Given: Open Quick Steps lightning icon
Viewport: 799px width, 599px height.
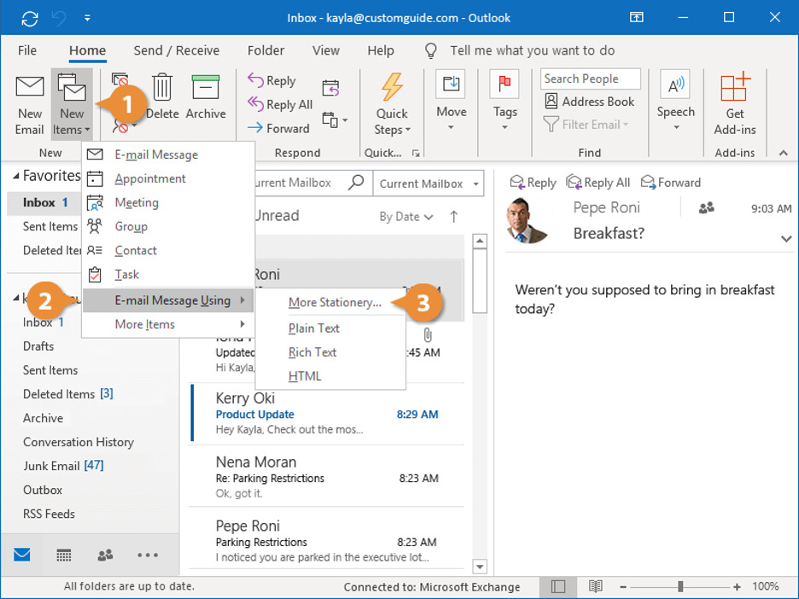Looking at the screenshot, I should 392,88.
